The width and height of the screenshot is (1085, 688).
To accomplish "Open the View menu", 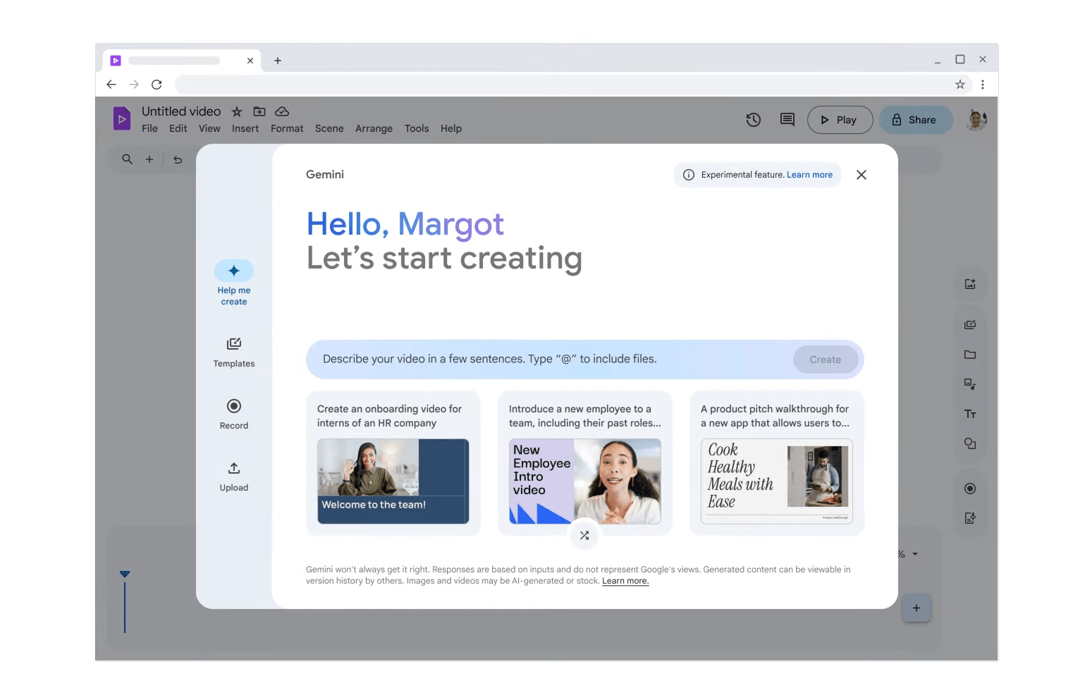I will click(x=209, y=128).
